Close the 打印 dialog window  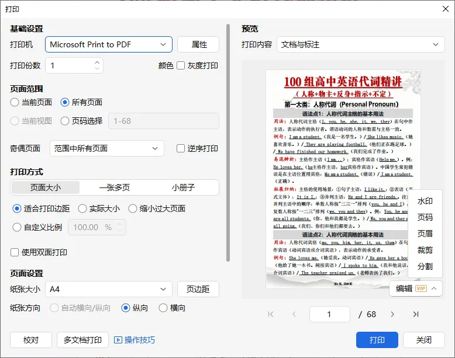point(446,9)
